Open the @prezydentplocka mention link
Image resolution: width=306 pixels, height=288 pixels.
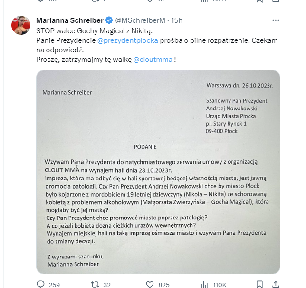pyautogui.click(x=127, y=40)
